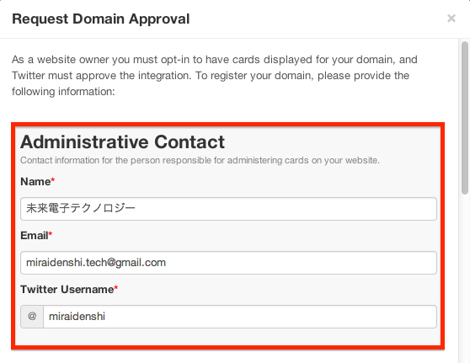Click the Email field label

pyautogui.click(x=35, y=236)
